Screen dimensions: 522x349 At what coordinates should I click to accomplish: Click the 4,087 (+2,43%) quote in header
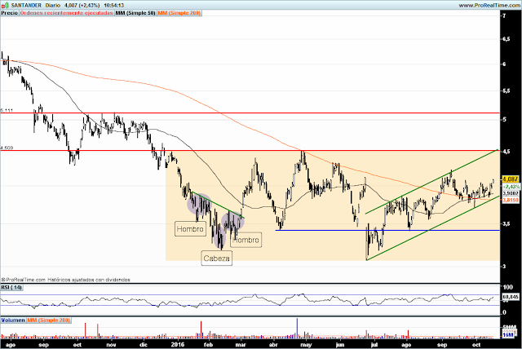[x=82, y=6]
